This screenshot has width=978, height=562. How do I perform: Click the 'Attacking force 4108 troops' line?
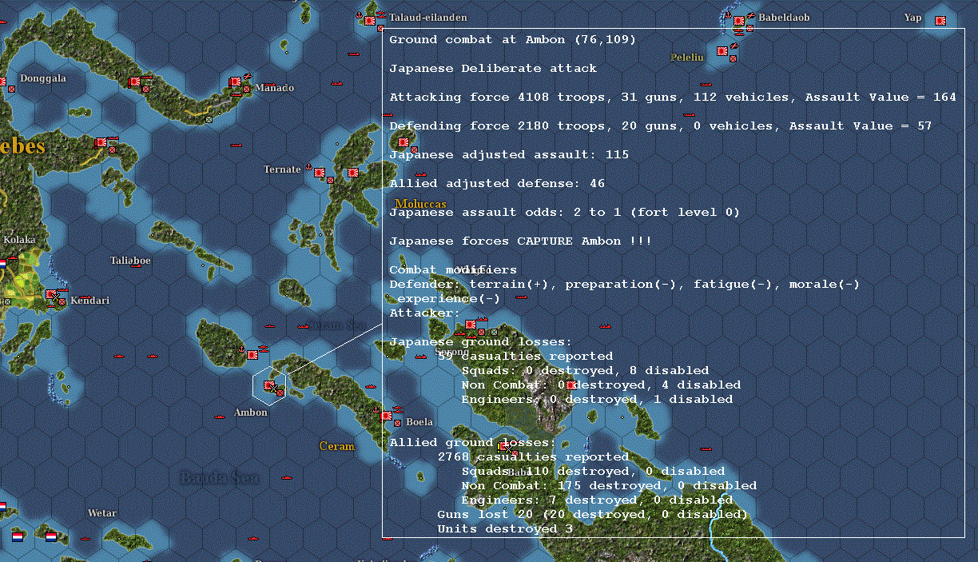coord(673,98)
